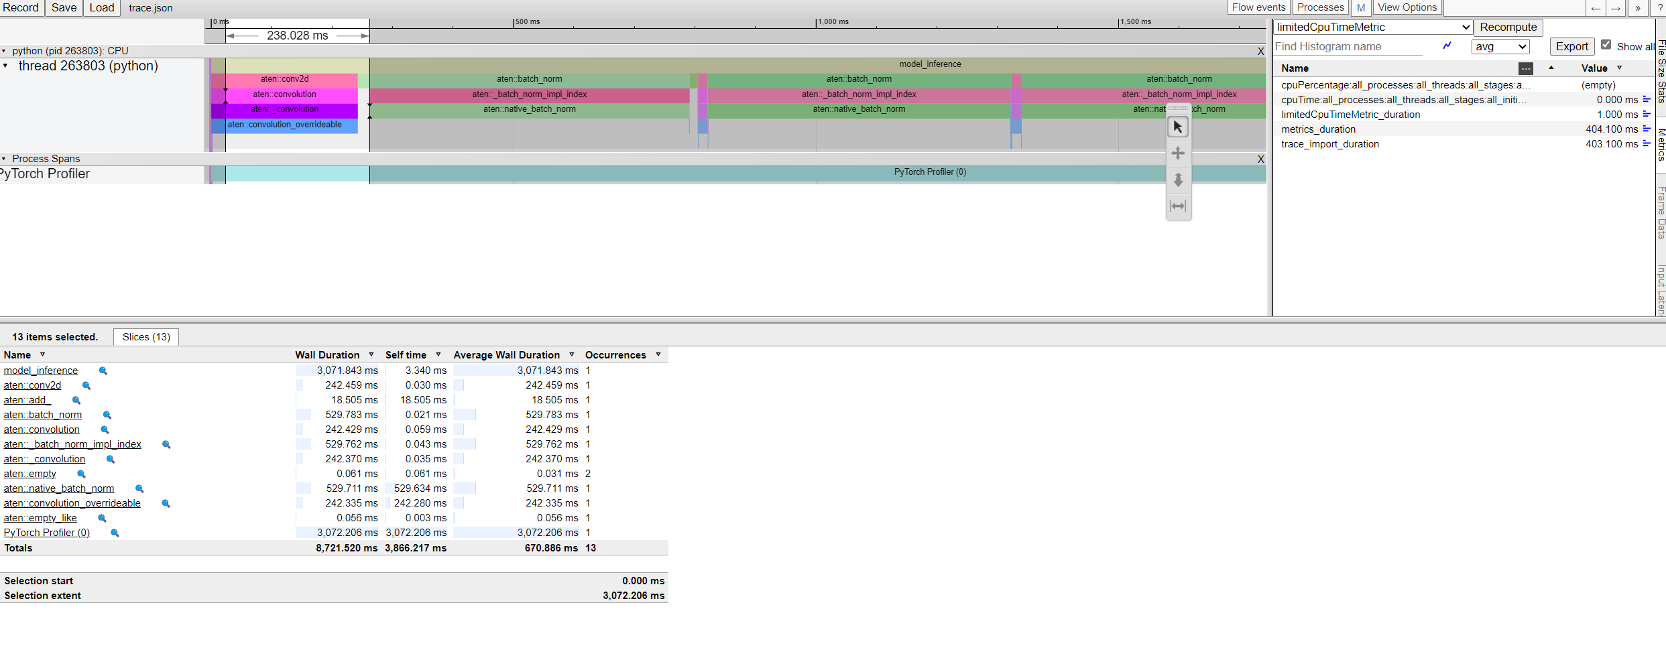Switch to the Slices (13) tab
Viewport: 1666px width, 668px height.
click(x=146, y=337)
